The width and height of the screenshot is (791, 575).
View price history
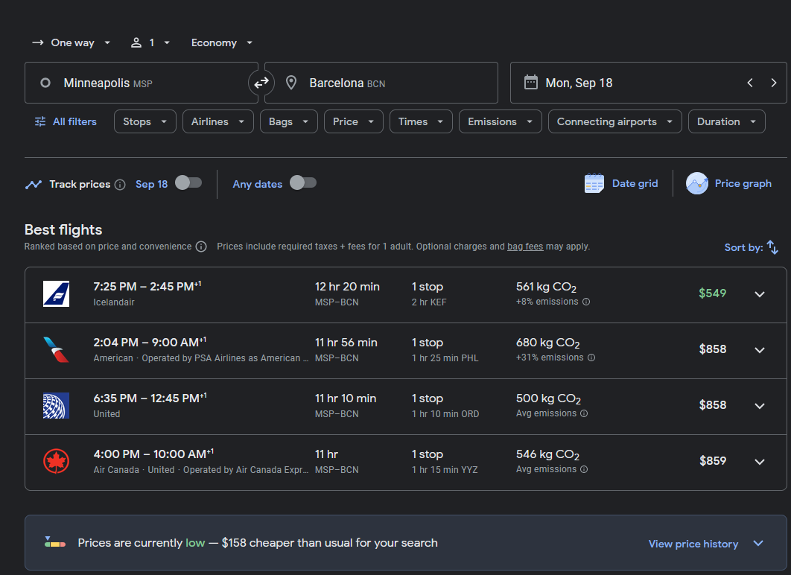[693, 544]
